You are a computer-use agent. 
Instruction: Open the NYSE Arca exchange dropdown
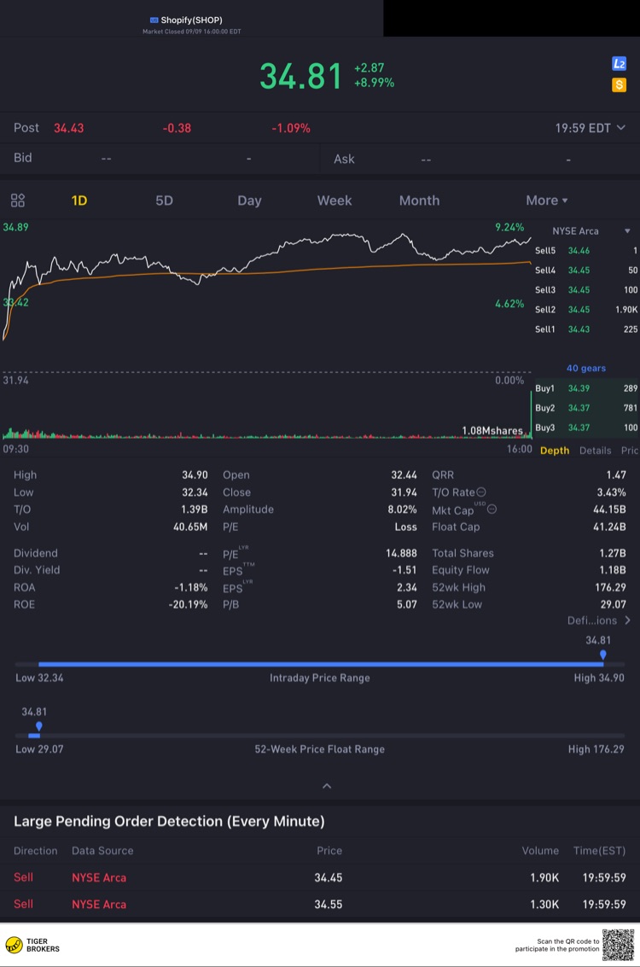[x=591, y=231]
